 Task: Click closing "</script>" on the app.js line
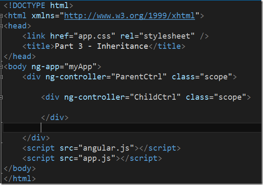[141, 158]
